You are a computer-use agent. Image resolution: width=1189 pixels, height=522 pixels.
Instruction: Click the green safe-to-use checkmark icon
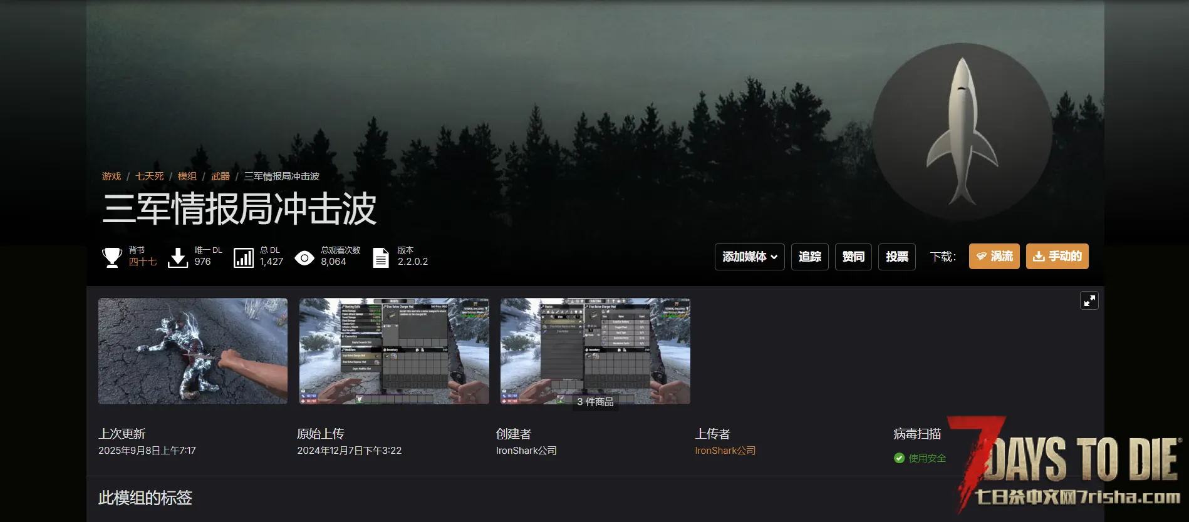[899, 458]
